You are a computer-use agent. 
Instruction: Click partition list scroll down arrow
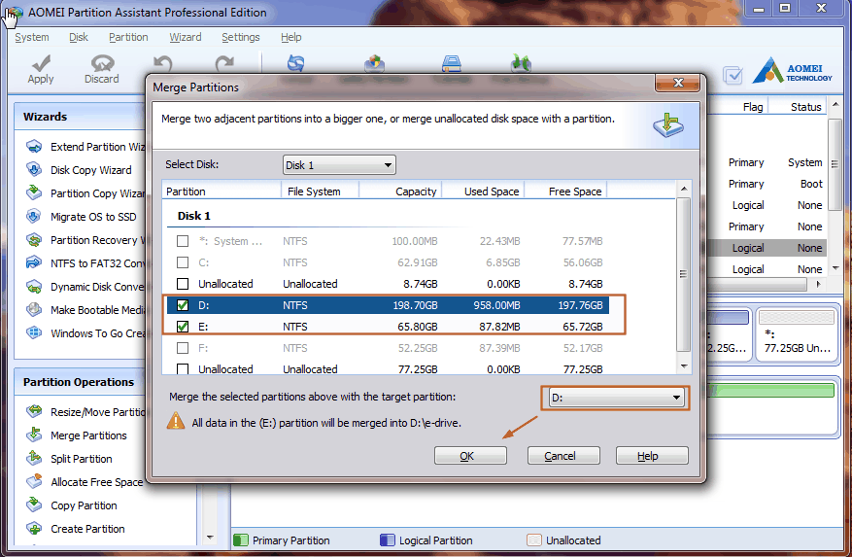[684, 366]
